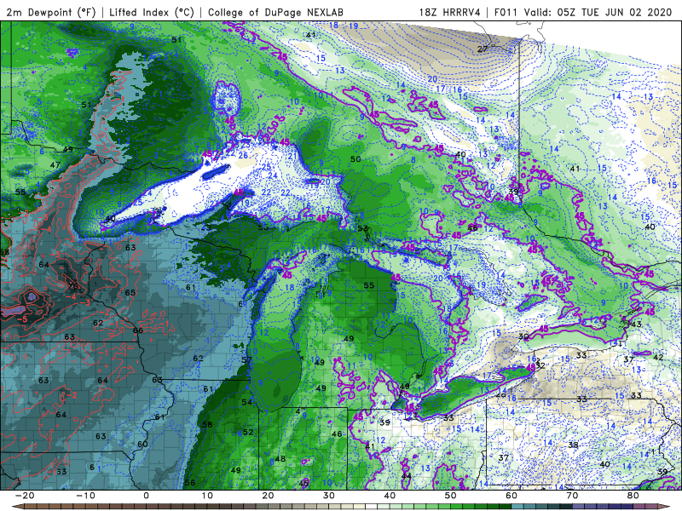Click the black '47' dewpoint value
Viewport: 682px width, 511px height.
pos(55,164)
